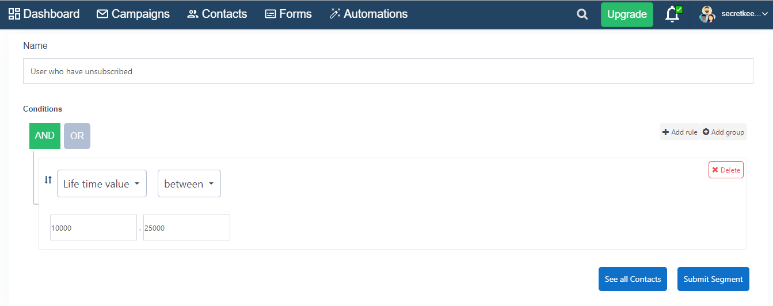Image resolution: width=773 pixels, height=306 pixels.
Task: Click the user avatar picture
Action: pos(707,14)
